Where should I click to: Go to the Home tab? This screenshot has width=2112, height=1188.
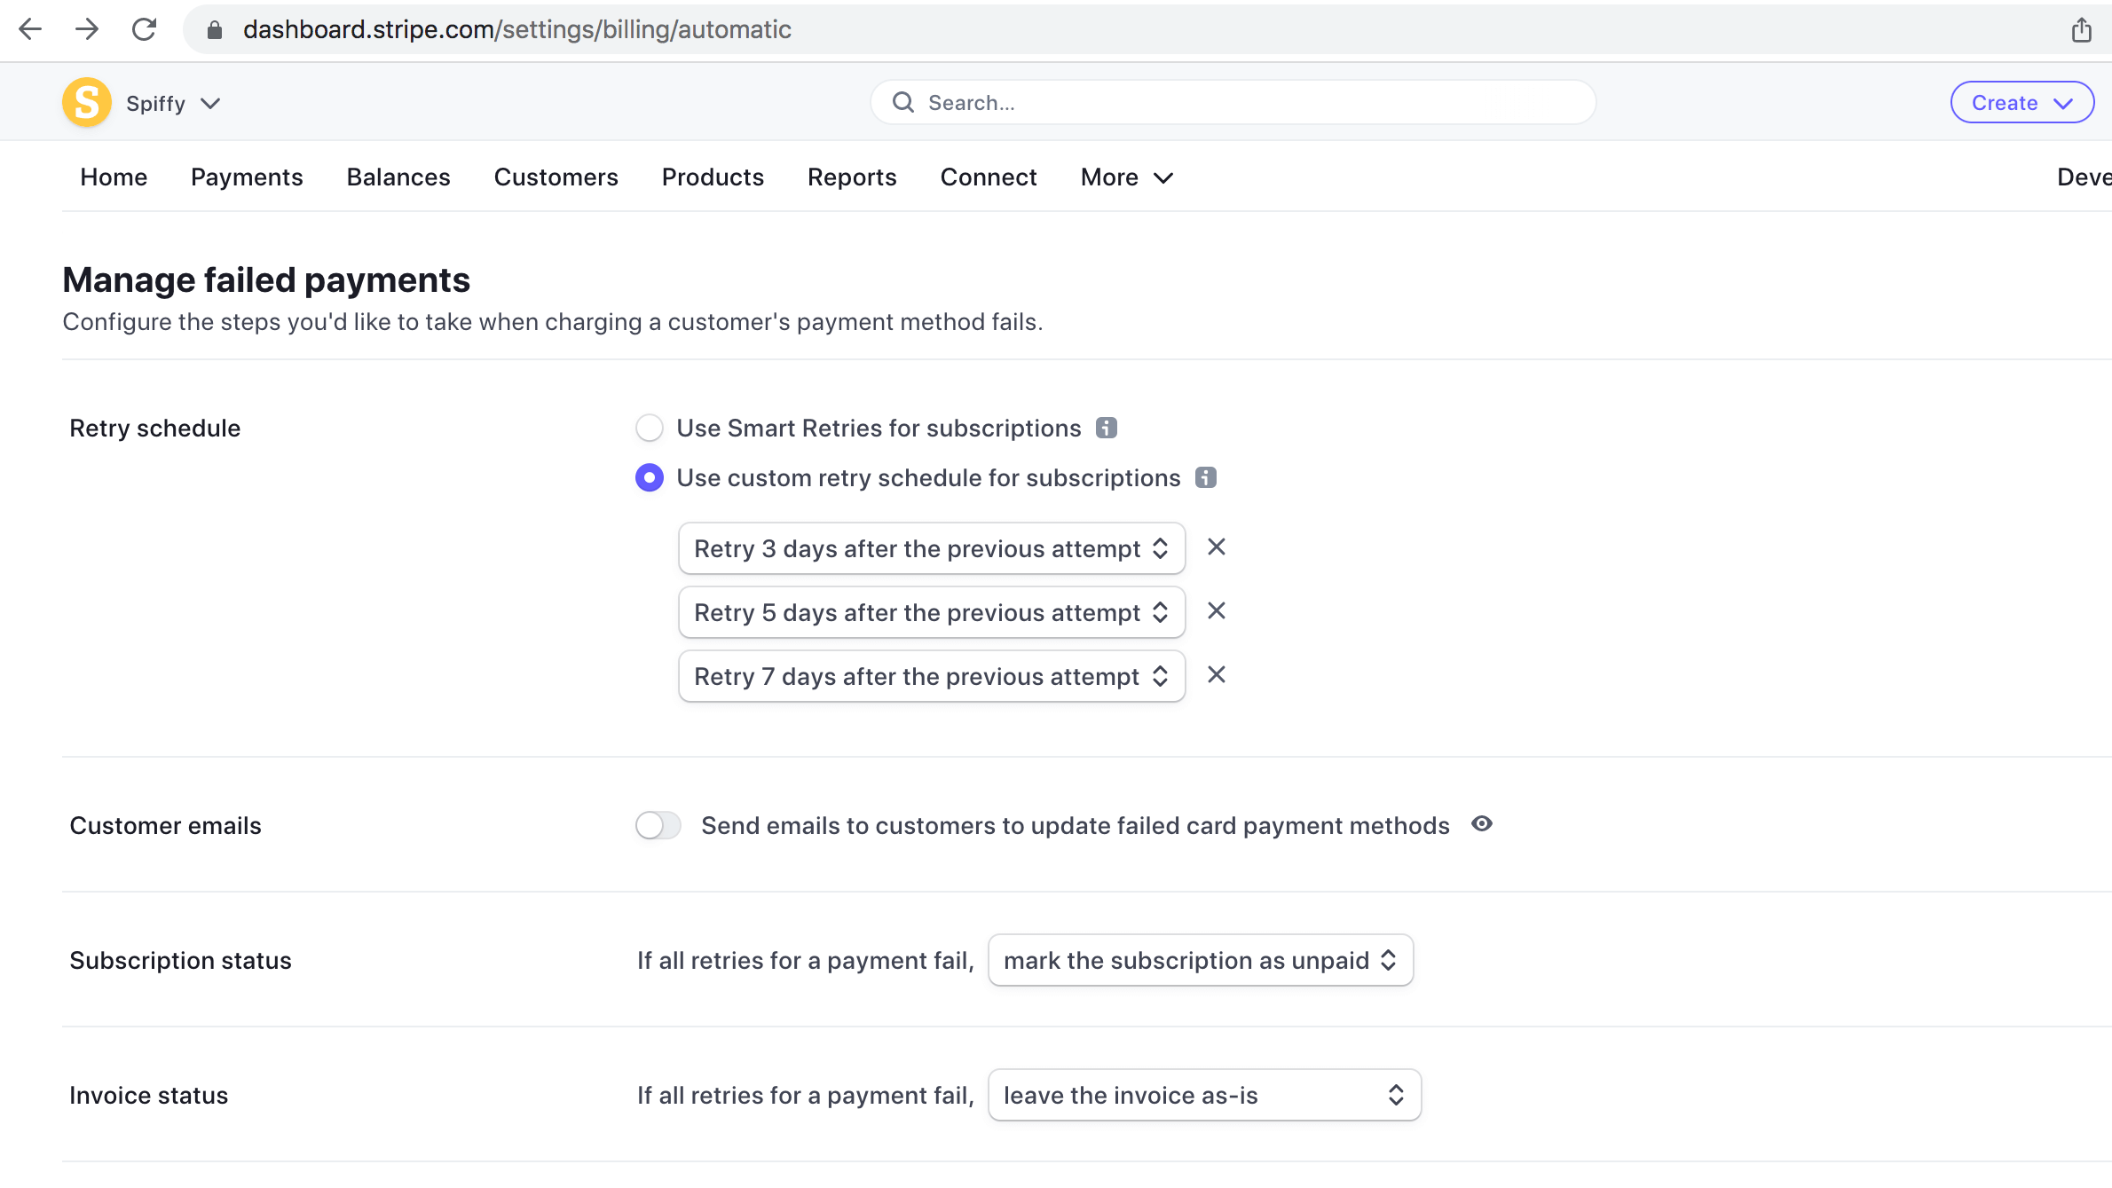coord(114,177)
